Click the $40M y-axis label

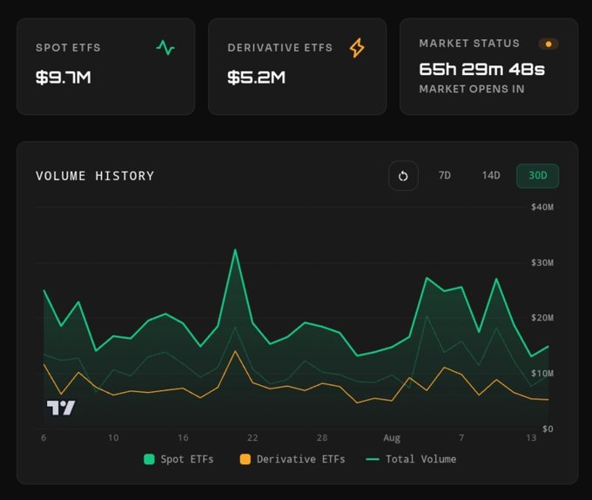tap(542, 207)
